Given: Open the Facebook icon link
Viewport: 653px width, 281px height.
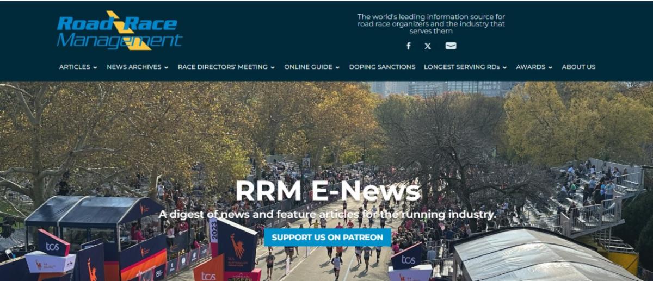Looking at the screenshot, I should tap(409, 46).
